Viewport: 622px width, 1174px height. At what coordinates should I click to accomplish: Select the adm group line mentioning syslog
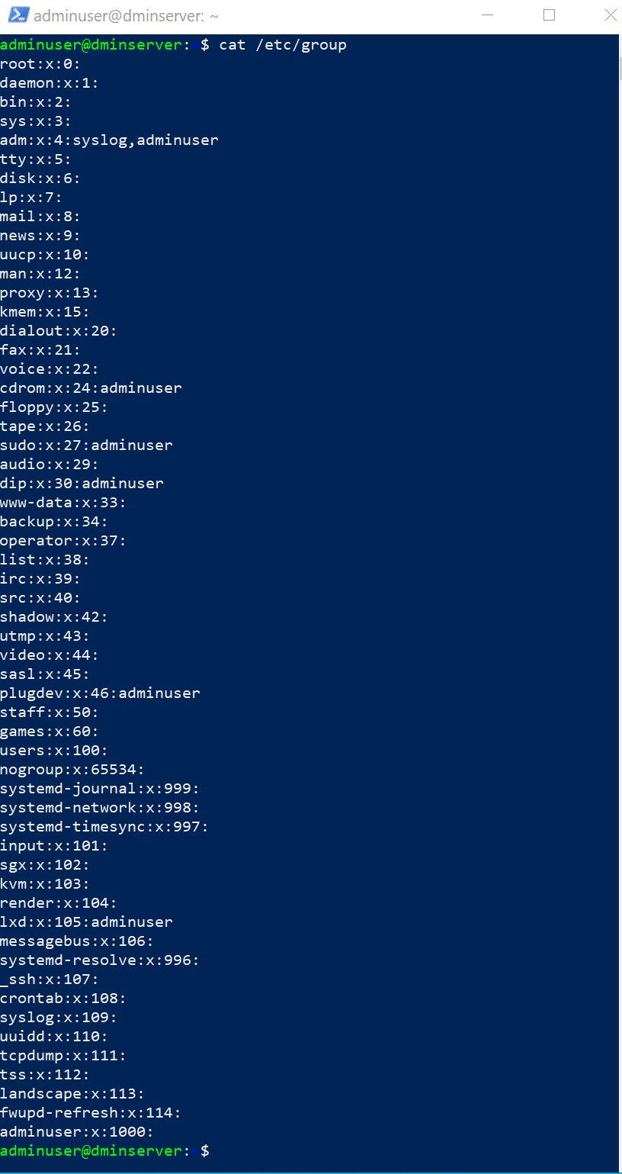(110, 140)
